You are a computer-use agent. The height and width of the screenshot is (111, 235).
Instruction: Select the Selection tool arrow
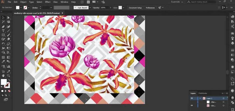point(3,18)
